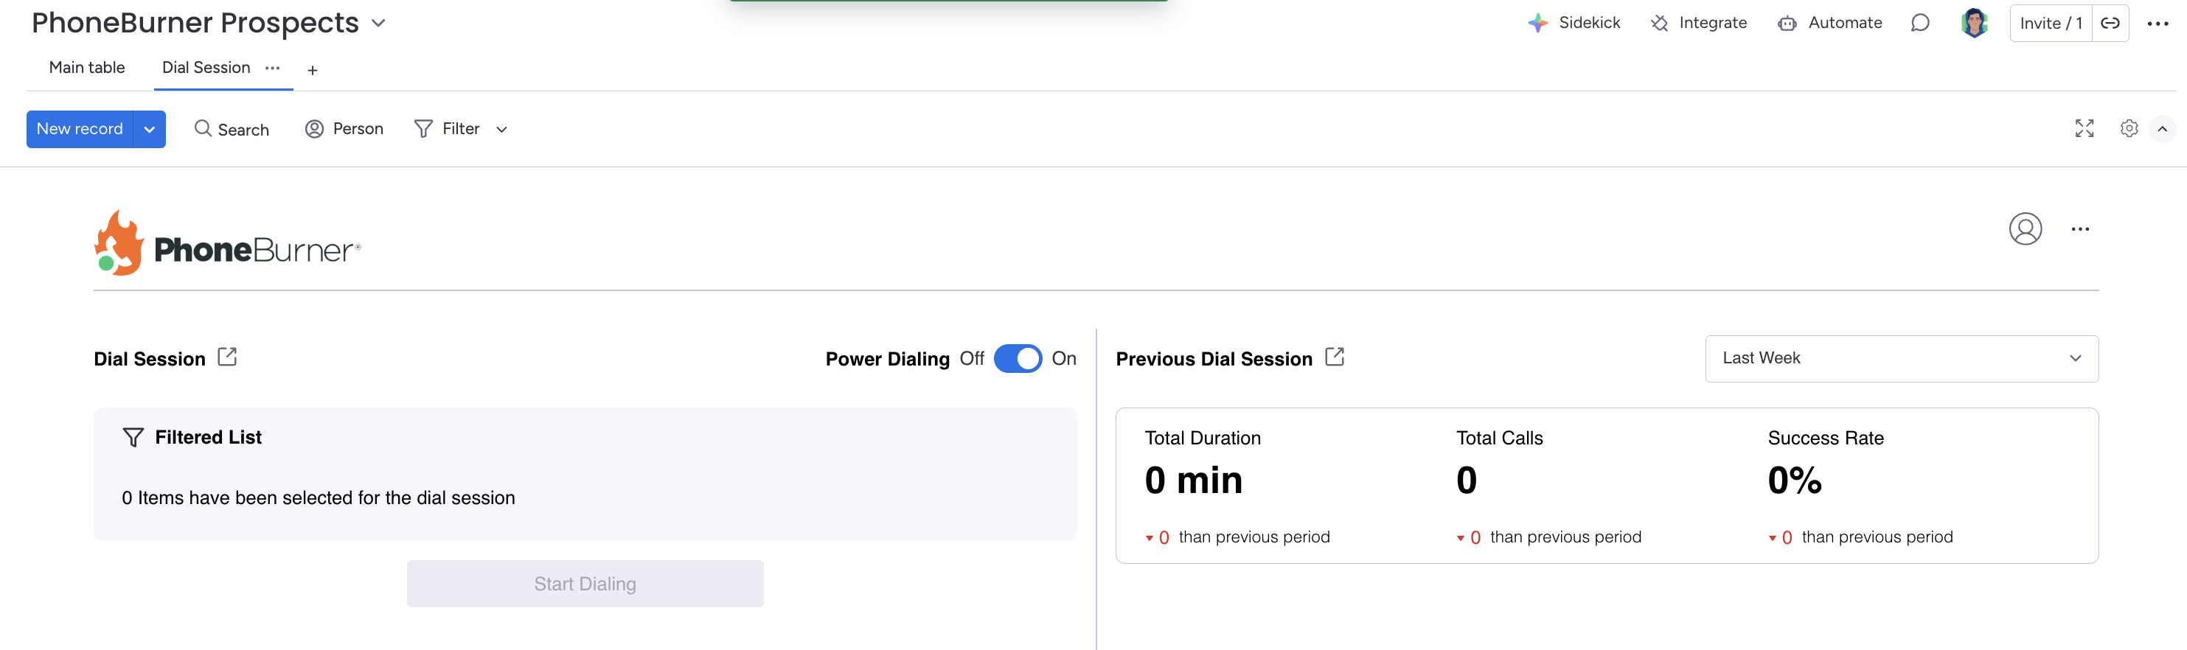
Task: Click the Start Dialing button
Action: pos(585,583)
